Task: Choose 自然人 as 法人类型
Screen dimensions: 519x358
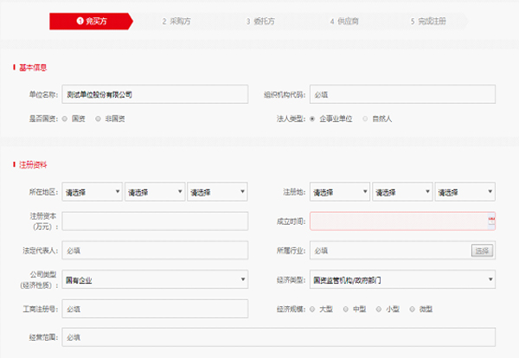Action: click(x=365, y=118)
